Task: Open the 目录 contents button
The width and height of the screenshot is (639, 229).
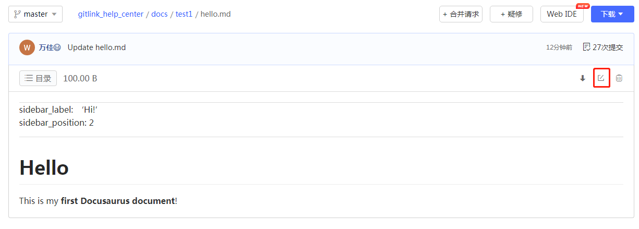Action: coord(38,78)
